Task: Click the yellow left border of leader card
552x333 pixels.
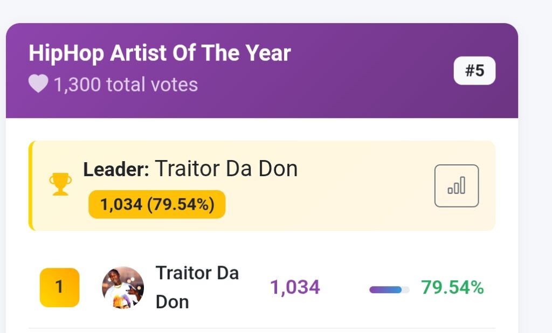Action: (31, 186)
